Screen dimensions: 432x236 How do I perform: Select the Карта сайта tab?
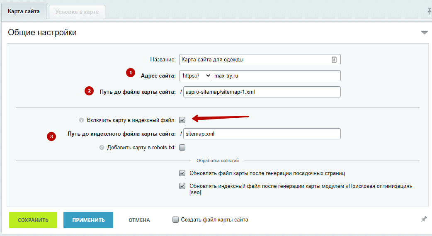[24, 12]
